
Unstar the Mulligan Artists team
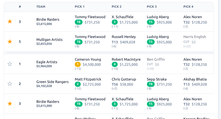click(10, 42)
